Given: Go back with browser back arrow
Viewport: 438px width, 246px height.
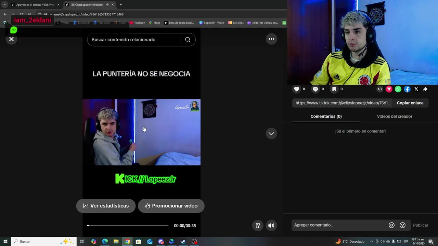Looking at the screenshot, I should [x=5, y=14].
